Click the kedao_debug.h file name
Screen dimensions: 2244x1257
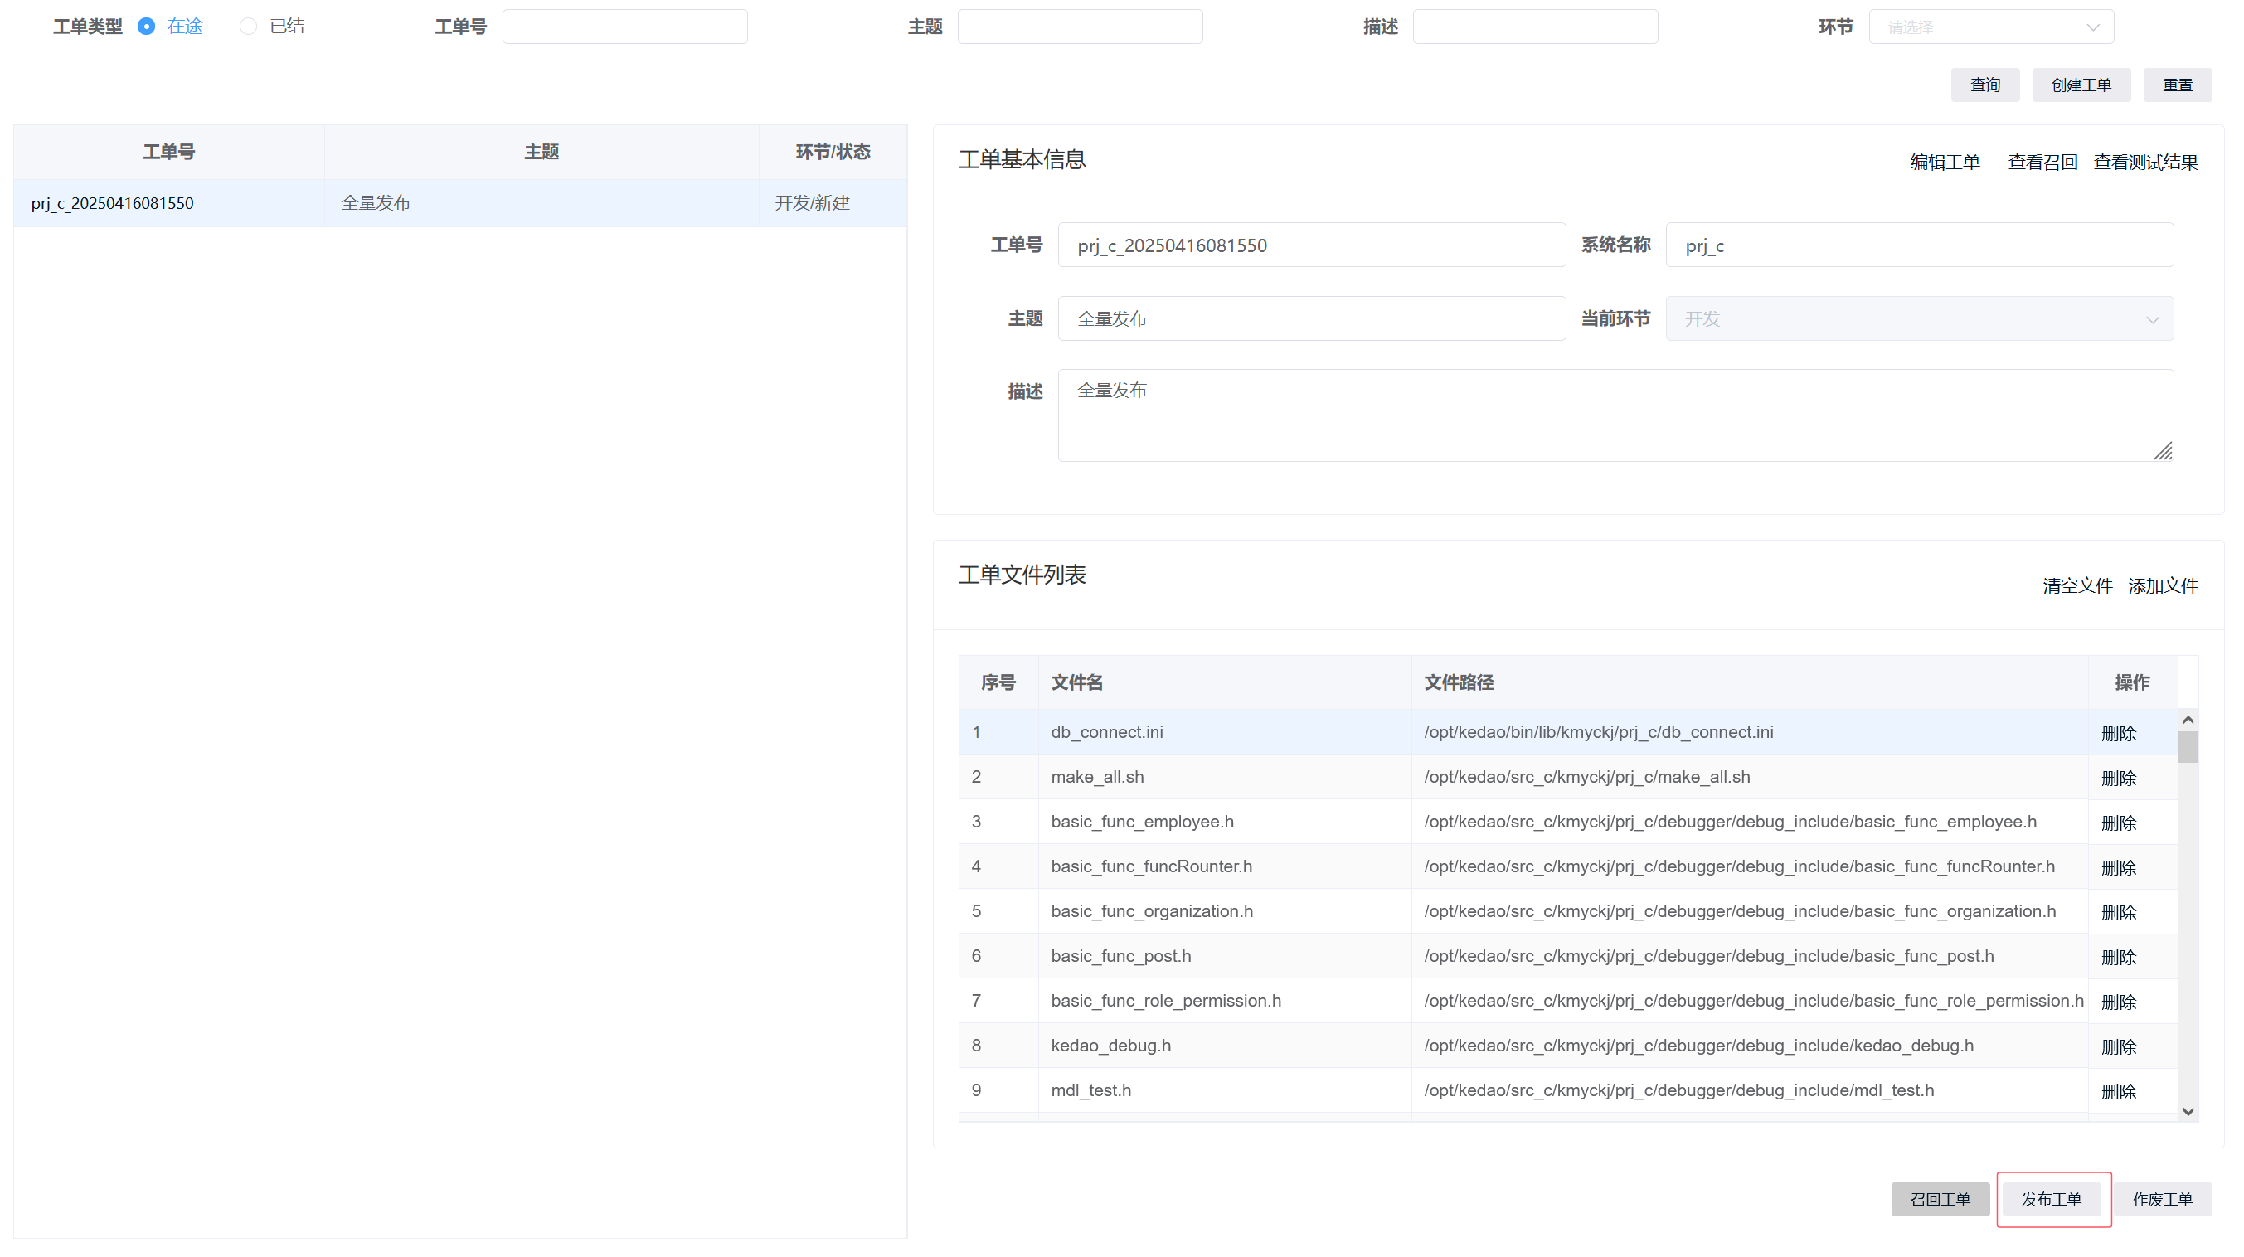pyautogui.click(x=1110, y=1046)
